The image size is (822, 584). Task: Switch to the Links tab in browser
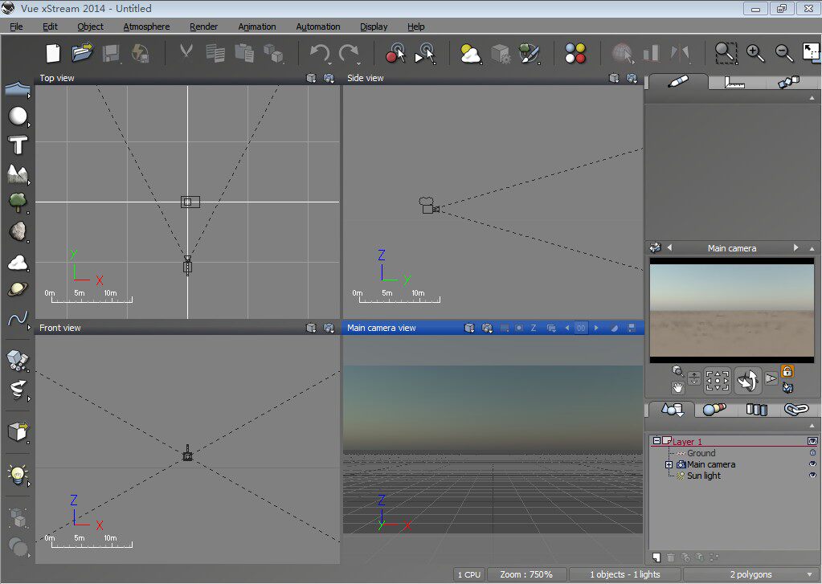tap(795, 410)
